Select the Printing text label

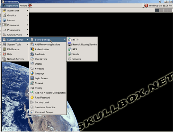(38, 88)
